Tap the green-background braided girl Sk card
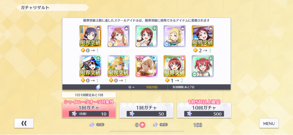The width and height of the screenshot is (293, 135). (x=146, y=36)
